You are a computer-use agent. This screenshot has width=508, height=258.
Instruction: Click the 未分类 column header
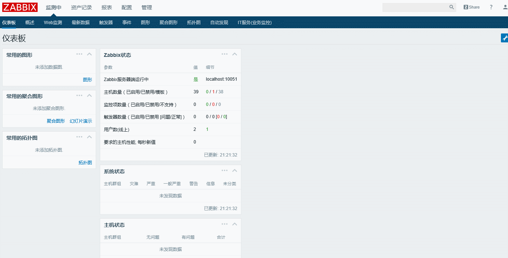pos(229,184)
